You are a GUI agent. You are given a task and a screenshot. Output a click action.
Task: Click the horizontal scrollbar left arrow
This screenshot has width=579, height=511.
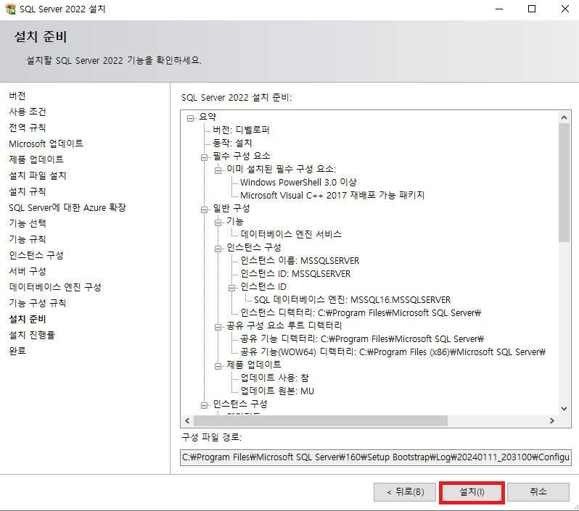[x=187, y=420]
